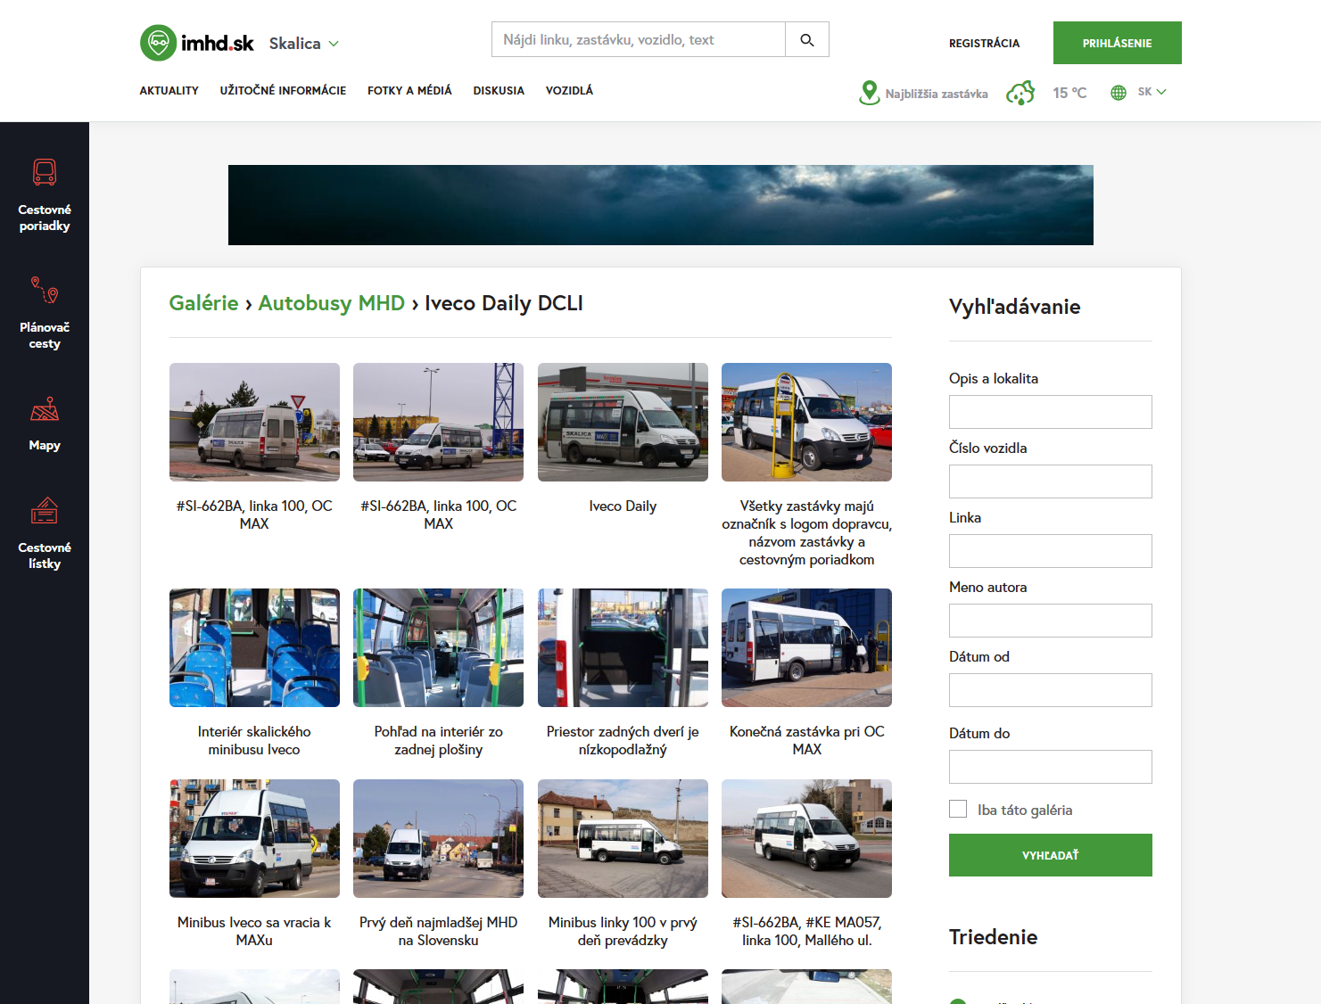The width and height of the screenshot is (1321, 1004).
Task: Open the Aktuality menu
Action: point(169,91)
